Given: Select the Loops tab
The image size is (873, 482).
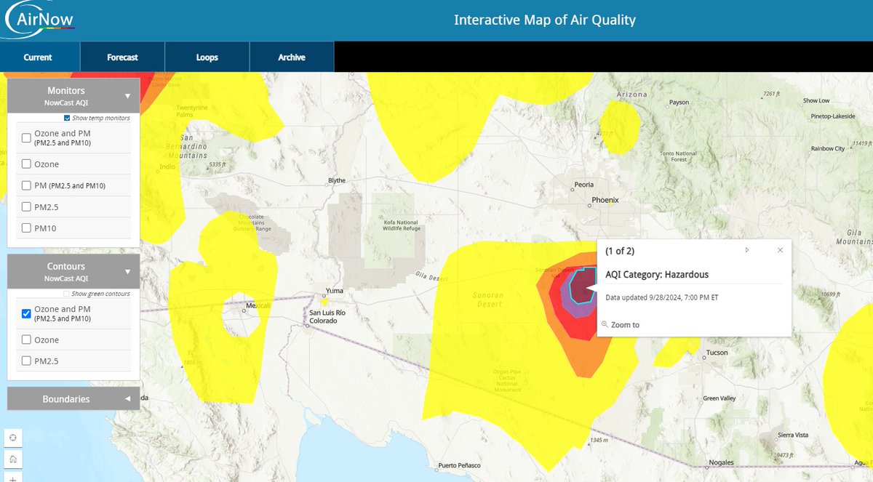Looking at the screenshot, I should pyautogui.click(x=207, y=57).
